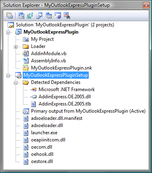Click the setup project disc icon

(18, 75)
